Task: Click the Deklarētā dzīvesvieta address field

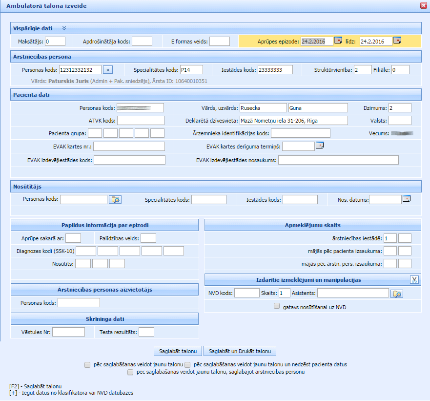Action: (x=293, y=121)
